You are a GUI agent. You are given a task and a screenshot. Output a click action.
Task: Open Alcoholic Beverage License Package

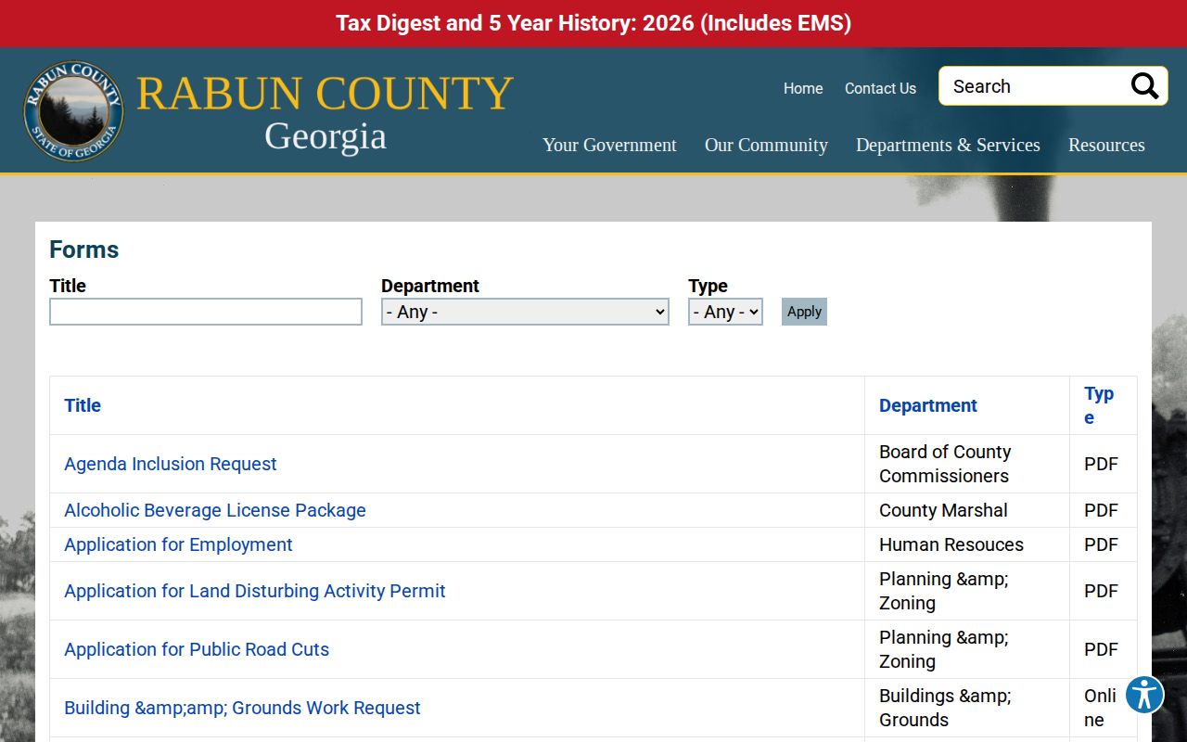215,510
